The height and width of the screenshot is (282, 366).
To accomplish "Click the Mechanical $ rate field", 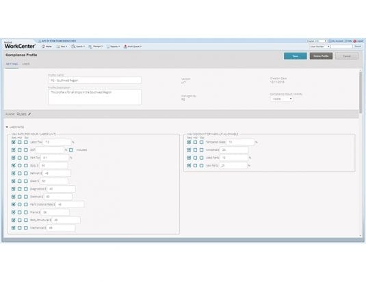I will click(x=61, y=227).
